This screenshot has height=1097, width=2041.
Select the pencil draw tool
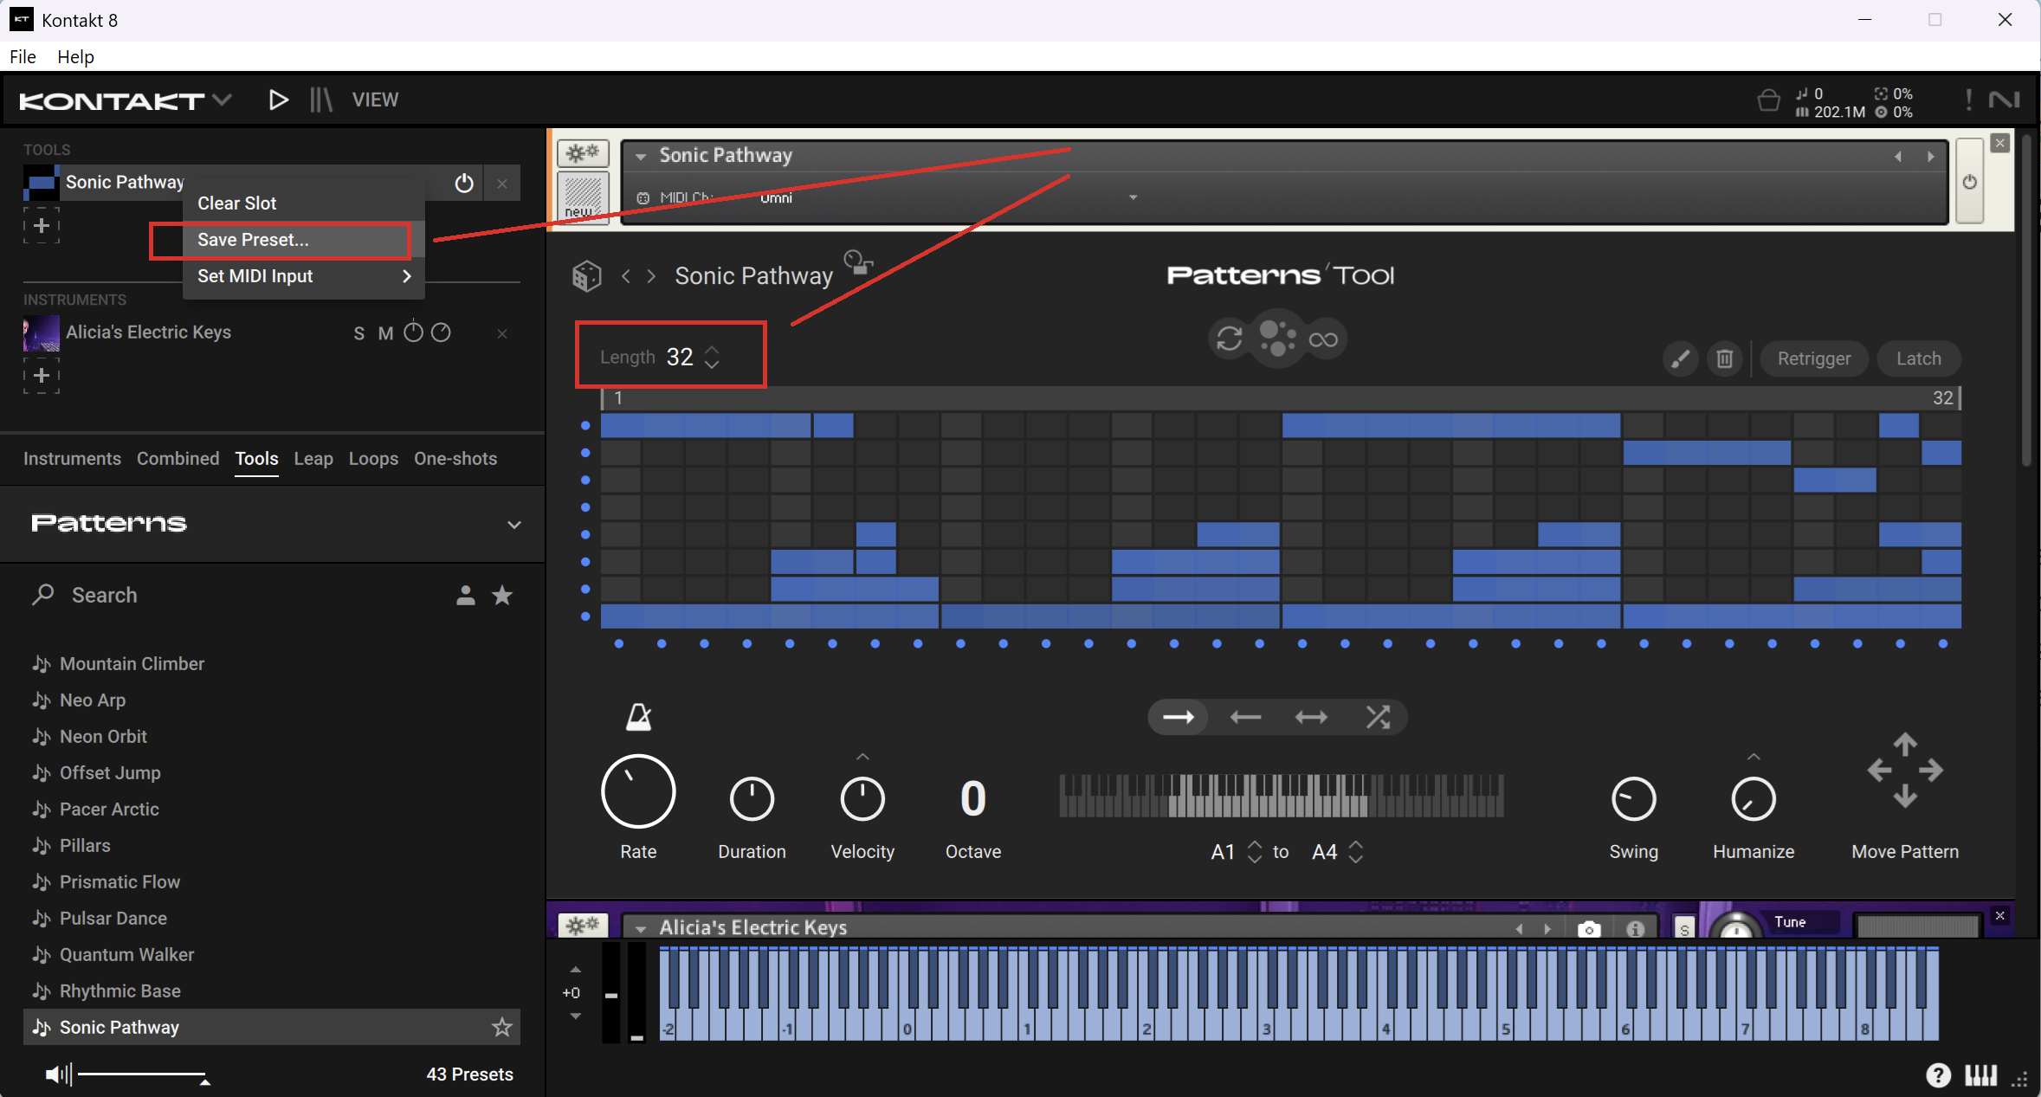pos(1680,358)
